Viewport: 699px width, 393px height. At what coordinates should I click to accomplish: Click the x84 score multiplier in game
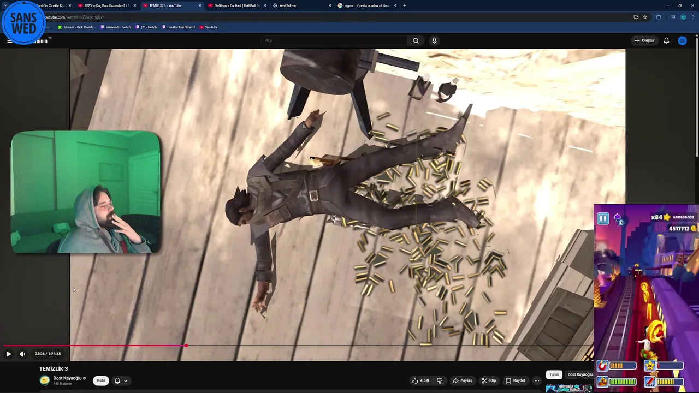pos(656,217)
